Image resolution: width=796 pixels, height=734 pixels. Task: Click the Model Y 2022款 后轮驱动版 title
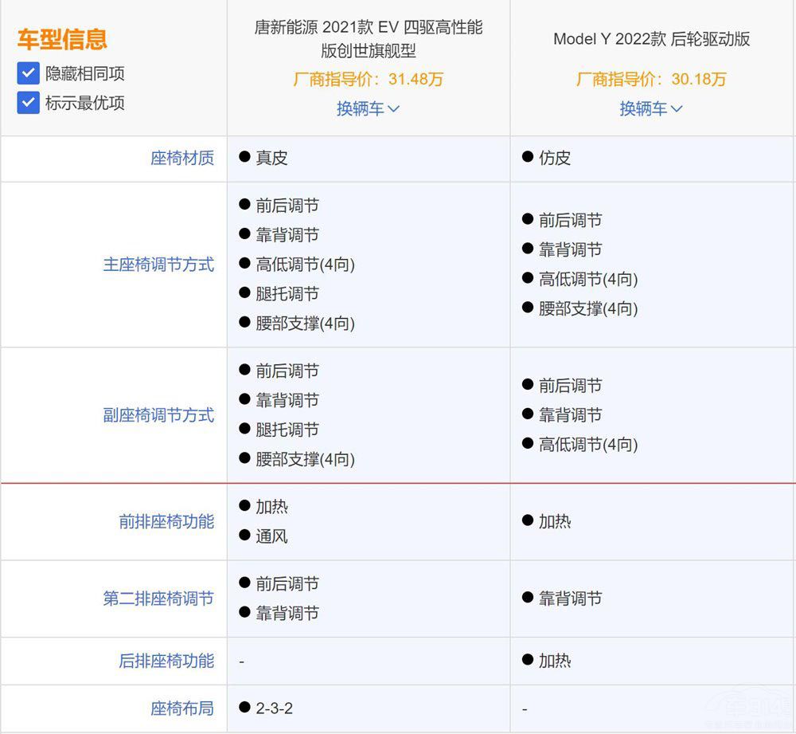pyautogui.click(x=651, y=39)
